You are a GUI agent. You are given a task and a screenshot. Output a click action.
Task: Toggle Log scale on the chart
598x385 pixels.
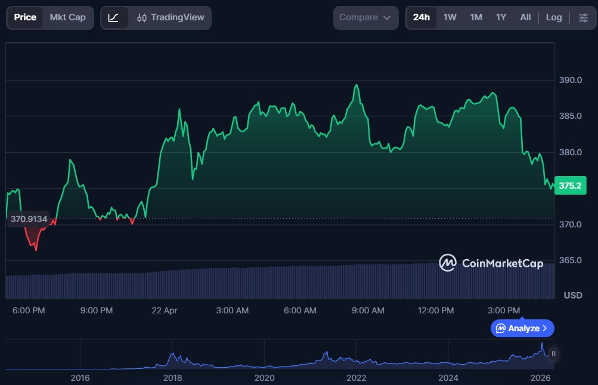point(553,17)
